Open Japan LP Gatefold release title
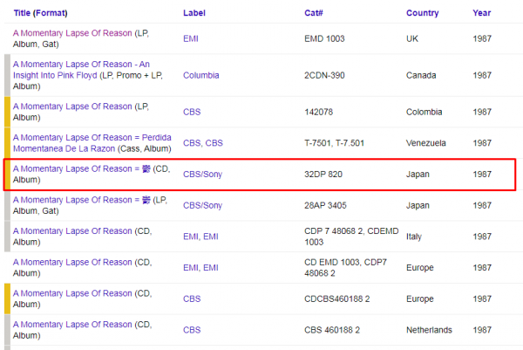The image size is (523, 350). click(75, 200)
